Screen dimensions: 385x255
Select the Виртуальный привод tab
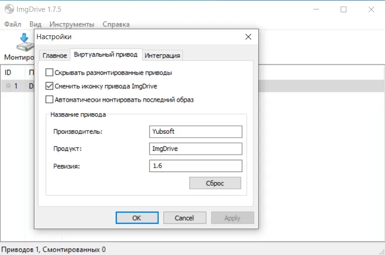pos(106,55)
